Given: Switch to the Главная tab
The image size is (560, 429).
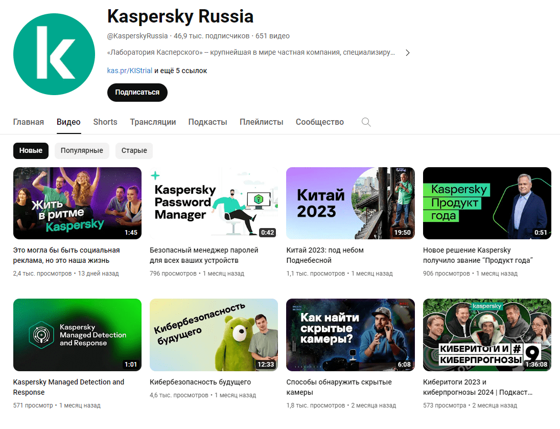Looking at the screenshot, I should point(29,122).
